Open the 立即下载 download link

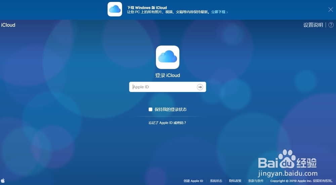click(219, 12)
